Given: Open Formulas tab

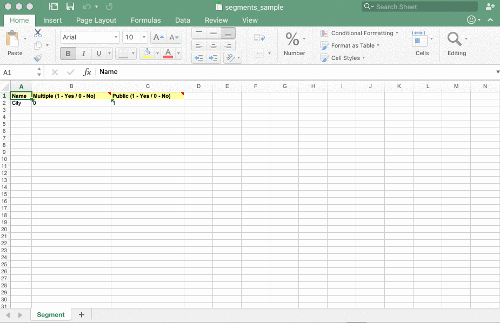Looking at the screenshot, I should [x=146, y=21].
